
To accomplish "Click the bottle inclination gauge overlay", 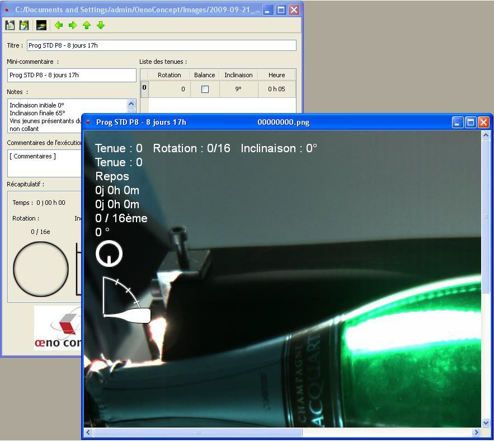I will [x=126, y=300].
